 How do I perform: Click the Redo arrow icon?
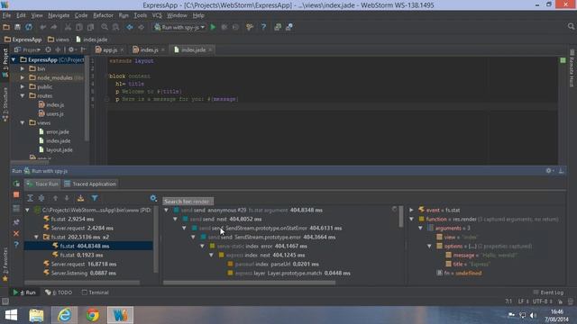54,27
